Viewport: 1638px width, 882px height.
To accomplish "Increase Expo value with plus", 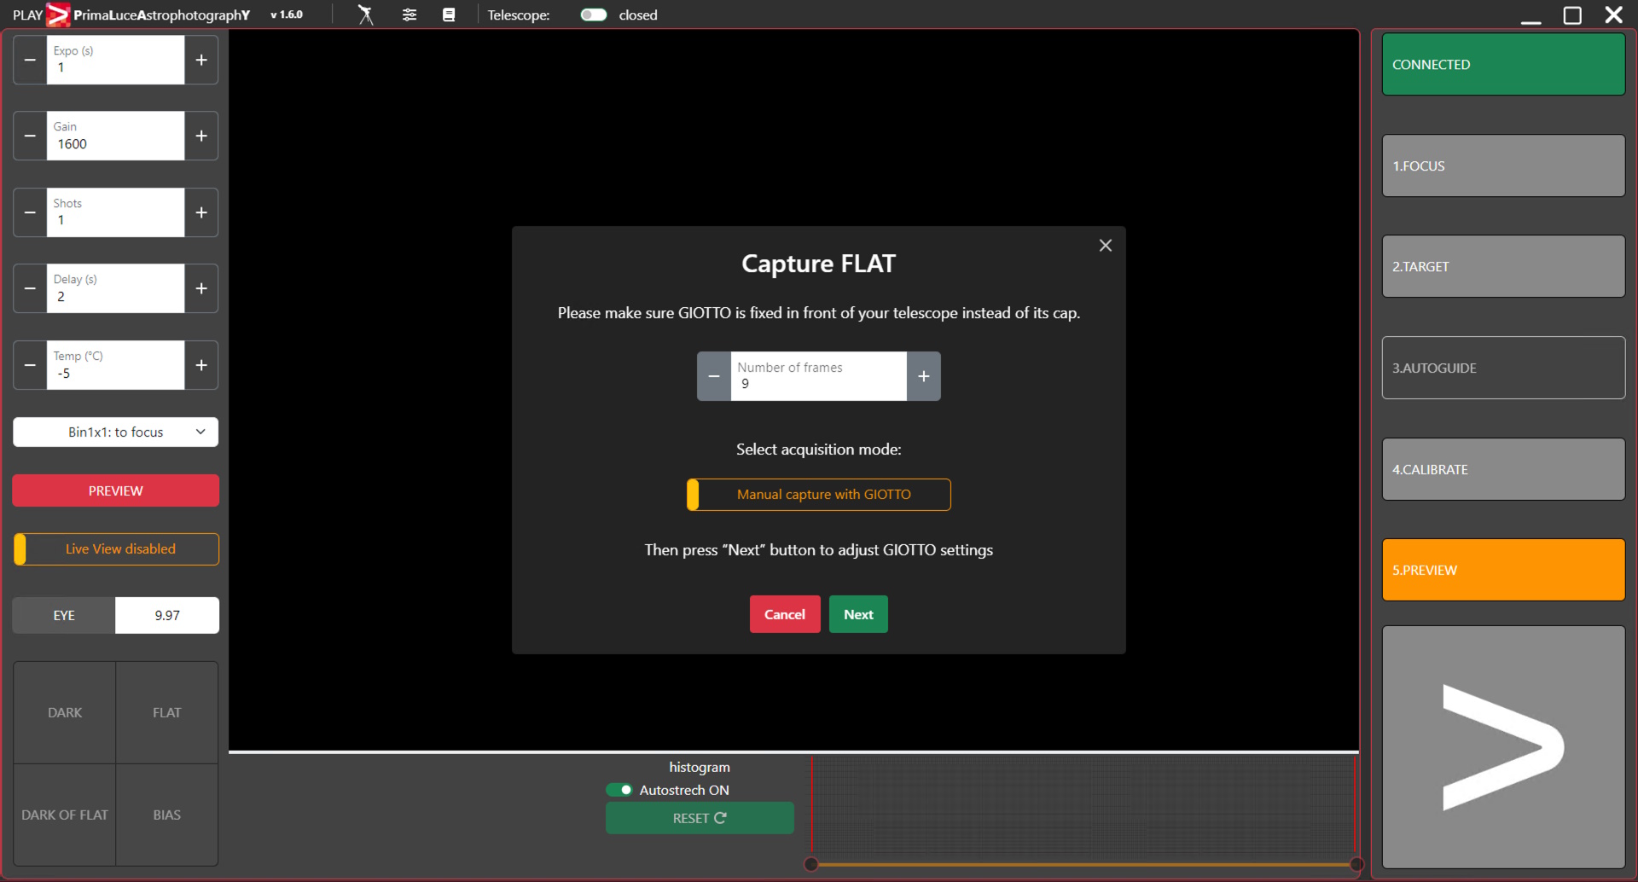I will (201, 60).
